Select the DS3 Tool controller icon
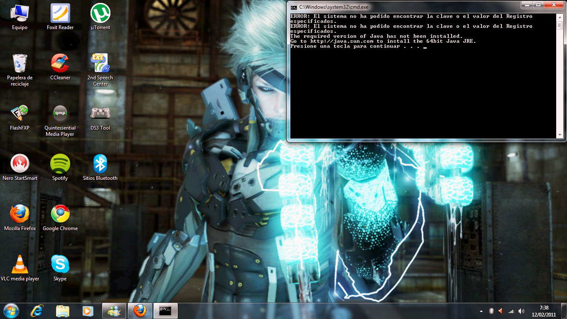This screenshot has height=319, width=567. (x=100, y=118)
